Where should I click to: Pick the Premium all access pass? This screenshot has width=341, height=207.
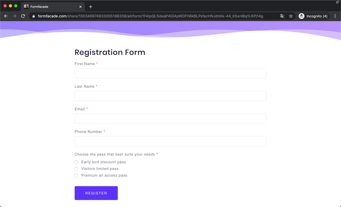[x=76, y=176]
